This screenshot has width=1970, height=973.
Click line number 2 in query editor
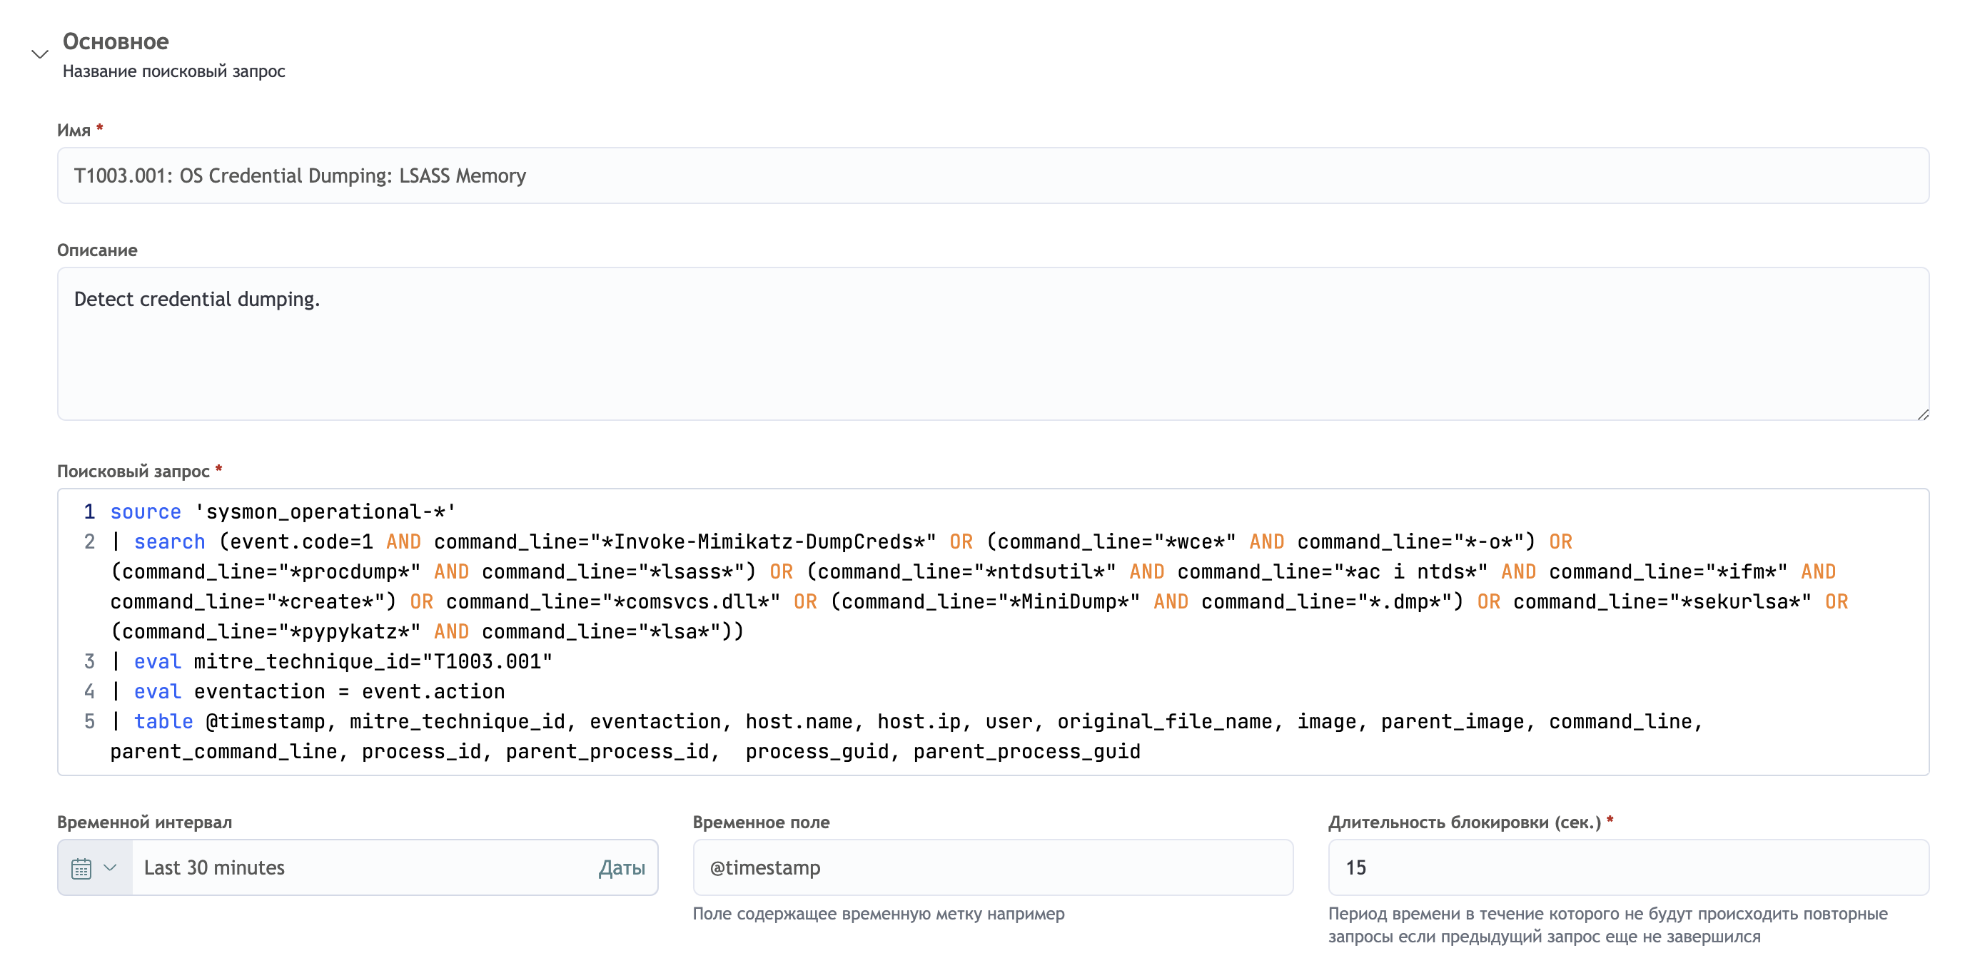(x=89, y=542)
